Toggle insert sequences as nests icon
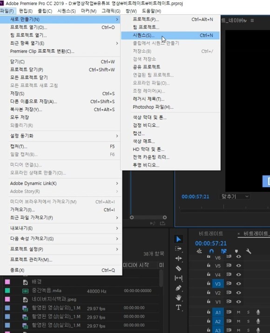 pyautogui.click(x=199, y=251)
